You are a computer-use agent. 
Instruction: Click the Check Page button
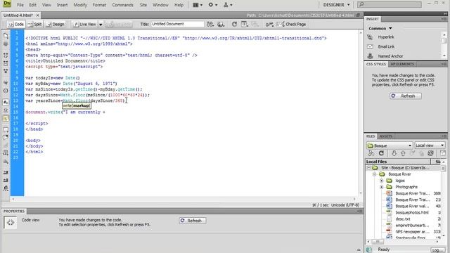(292, 25)
